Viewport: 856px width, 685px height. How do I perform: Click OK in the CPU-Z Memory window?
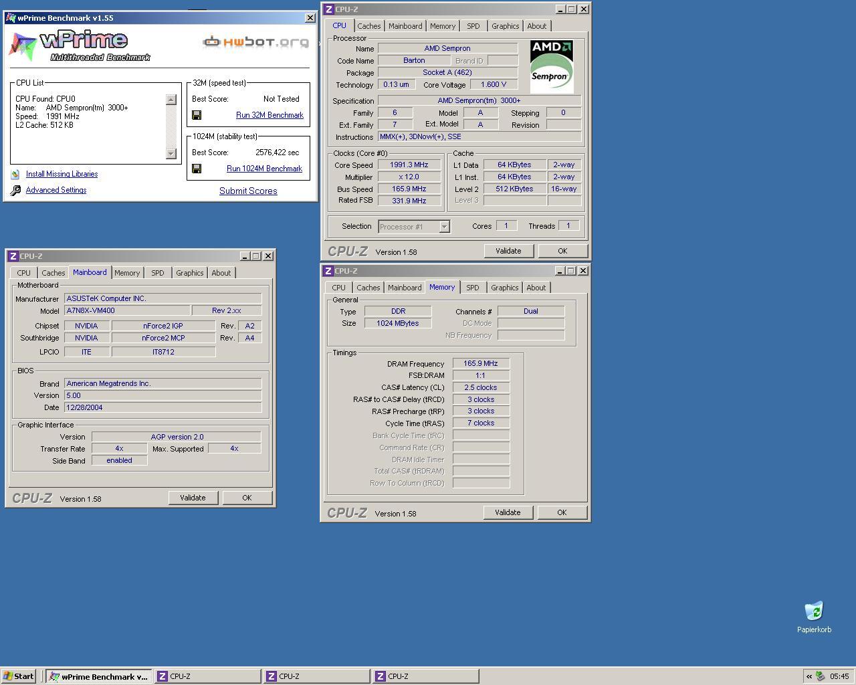click(562, 512)
